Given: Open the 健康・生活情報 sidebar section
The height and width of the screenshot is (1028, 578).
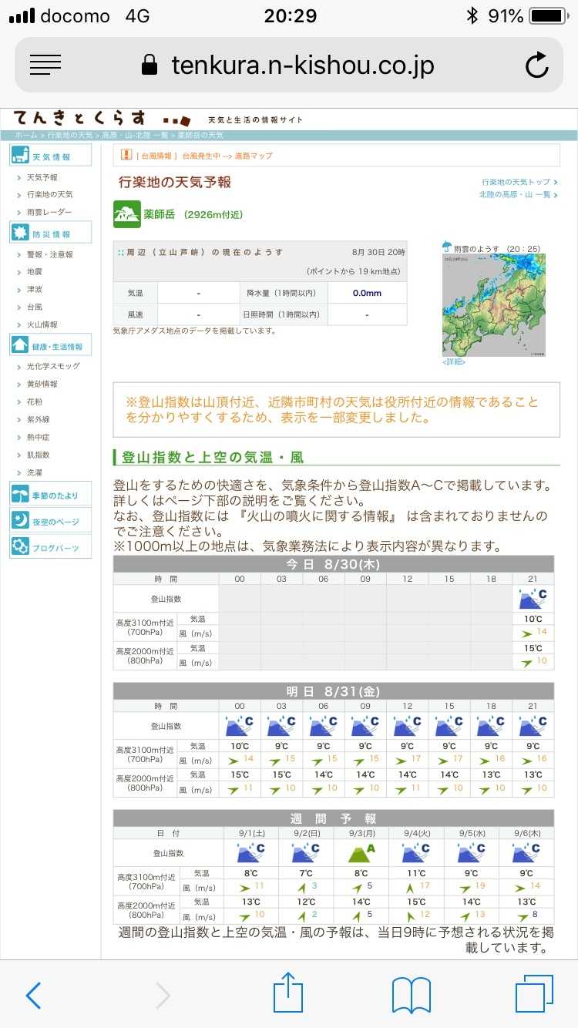Looking at the screenshot, I should click(x=50, y=346).
